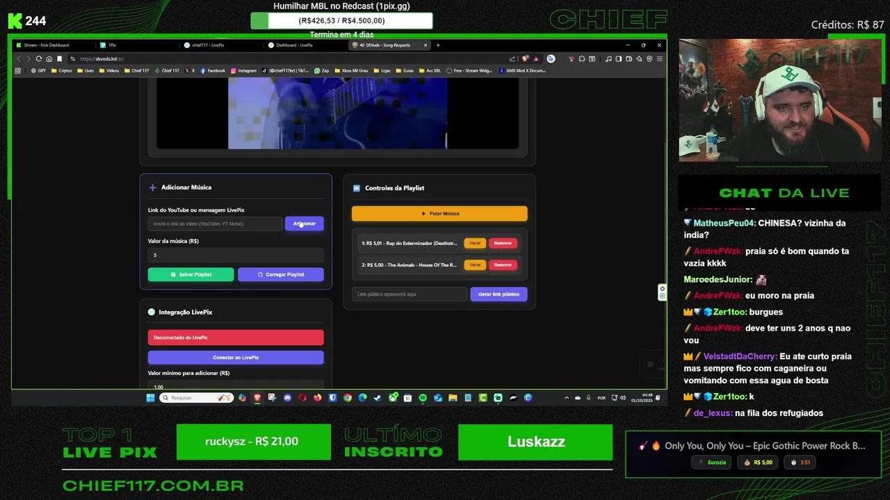
Task: Go back using the browser back arrow
Action: [x=18, y=59]
